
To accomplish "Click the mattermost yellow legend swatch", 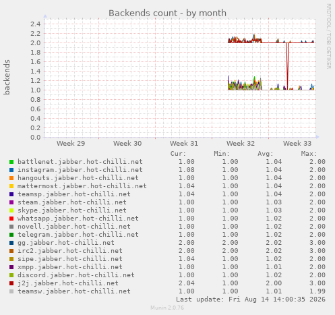I will click(11, 186).
